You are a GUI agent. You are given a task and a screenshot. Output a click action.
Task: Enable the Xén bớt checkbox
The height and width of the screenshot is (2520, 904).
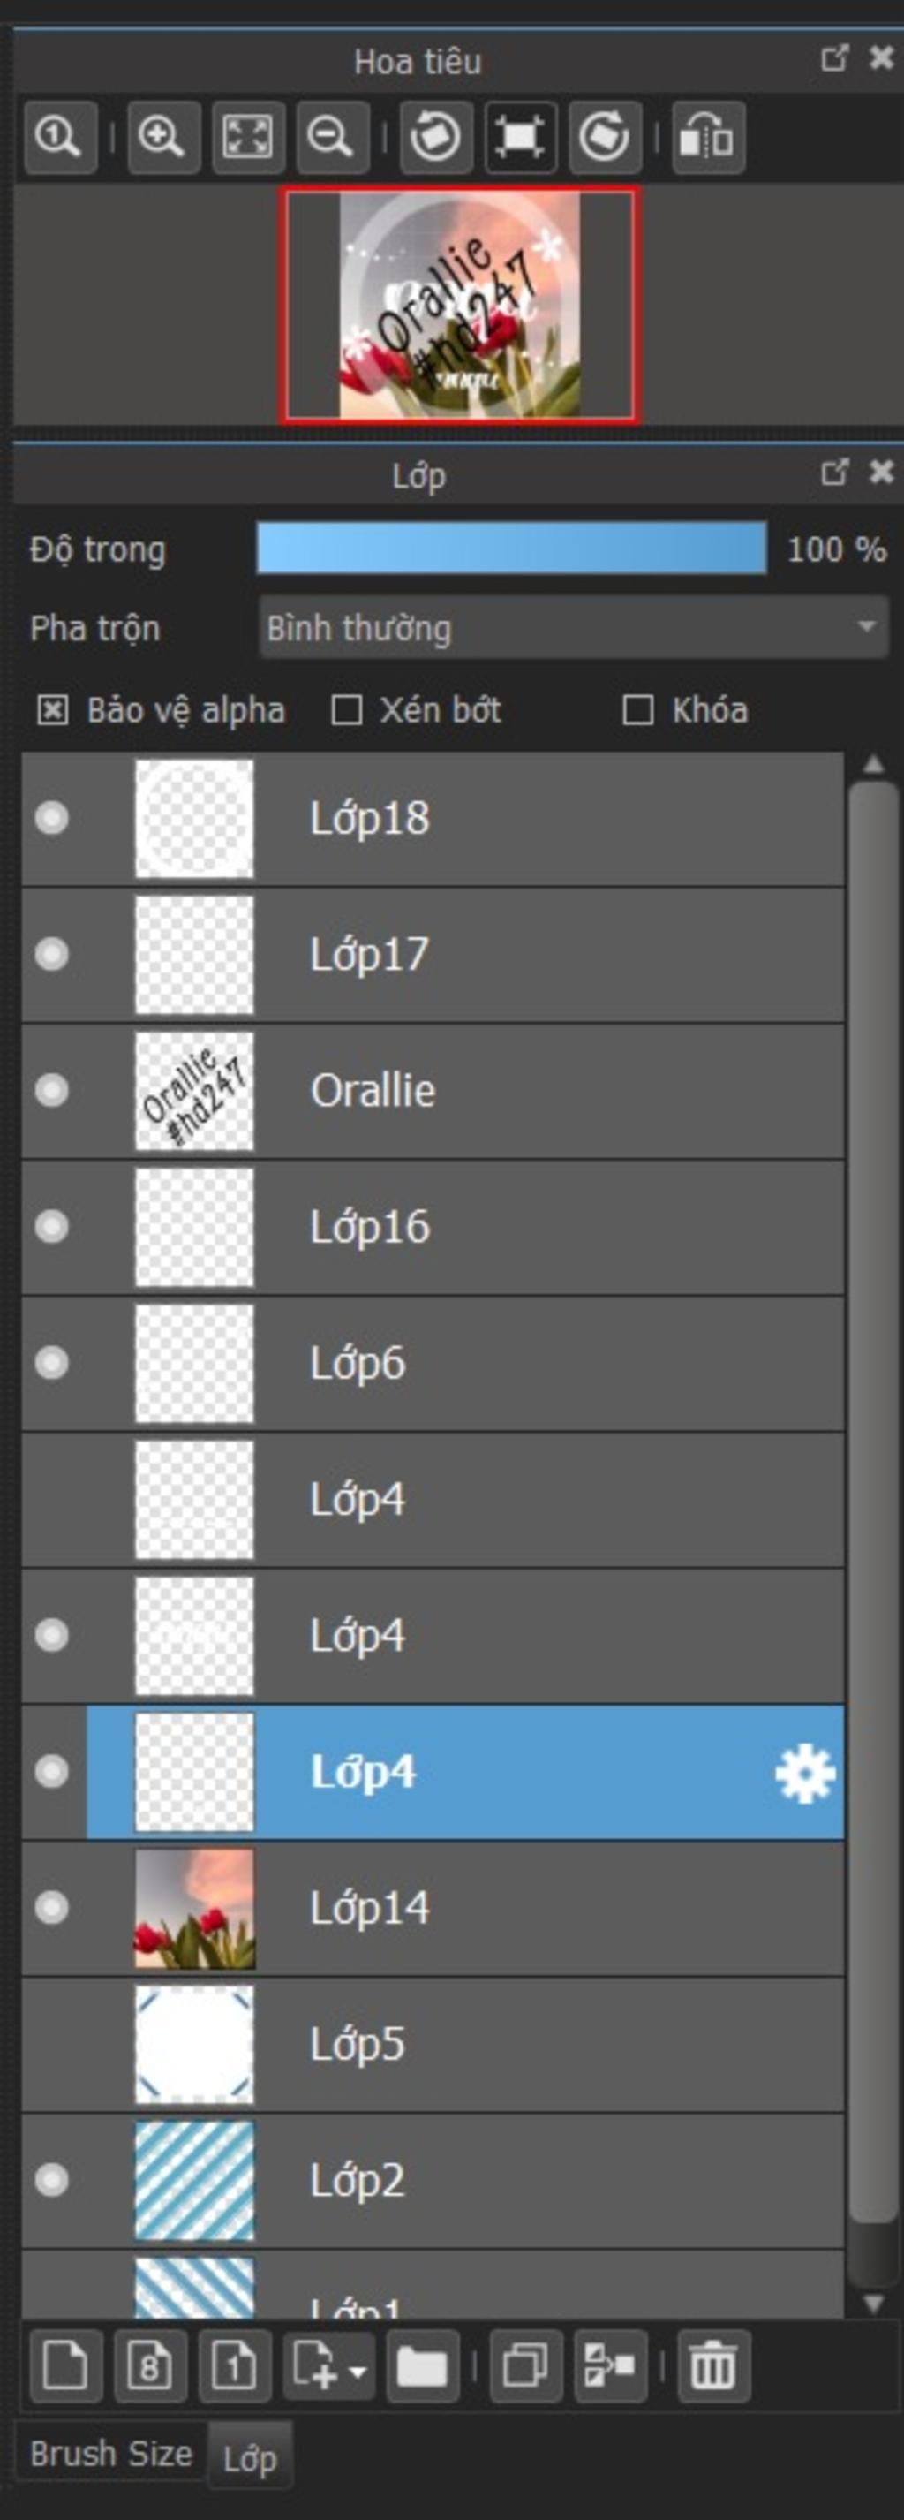346,710
